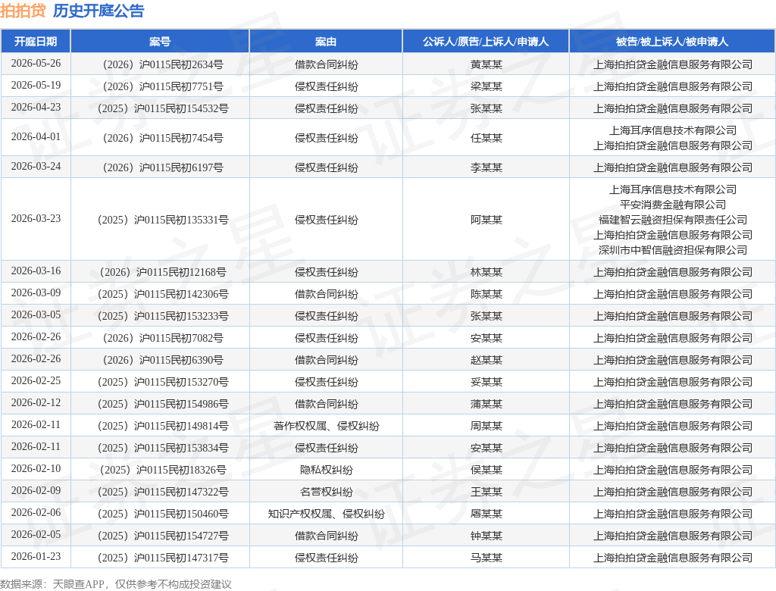Click case reason 知识产权权属、侵权纠纷
776x591 pixels.
coord(326,514)
